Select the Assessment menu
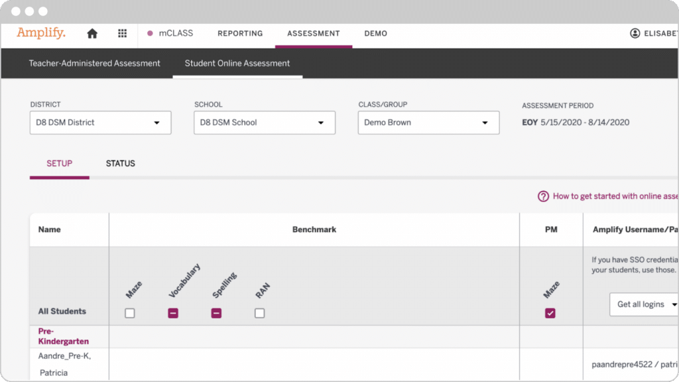 click(x=314, y=33)
